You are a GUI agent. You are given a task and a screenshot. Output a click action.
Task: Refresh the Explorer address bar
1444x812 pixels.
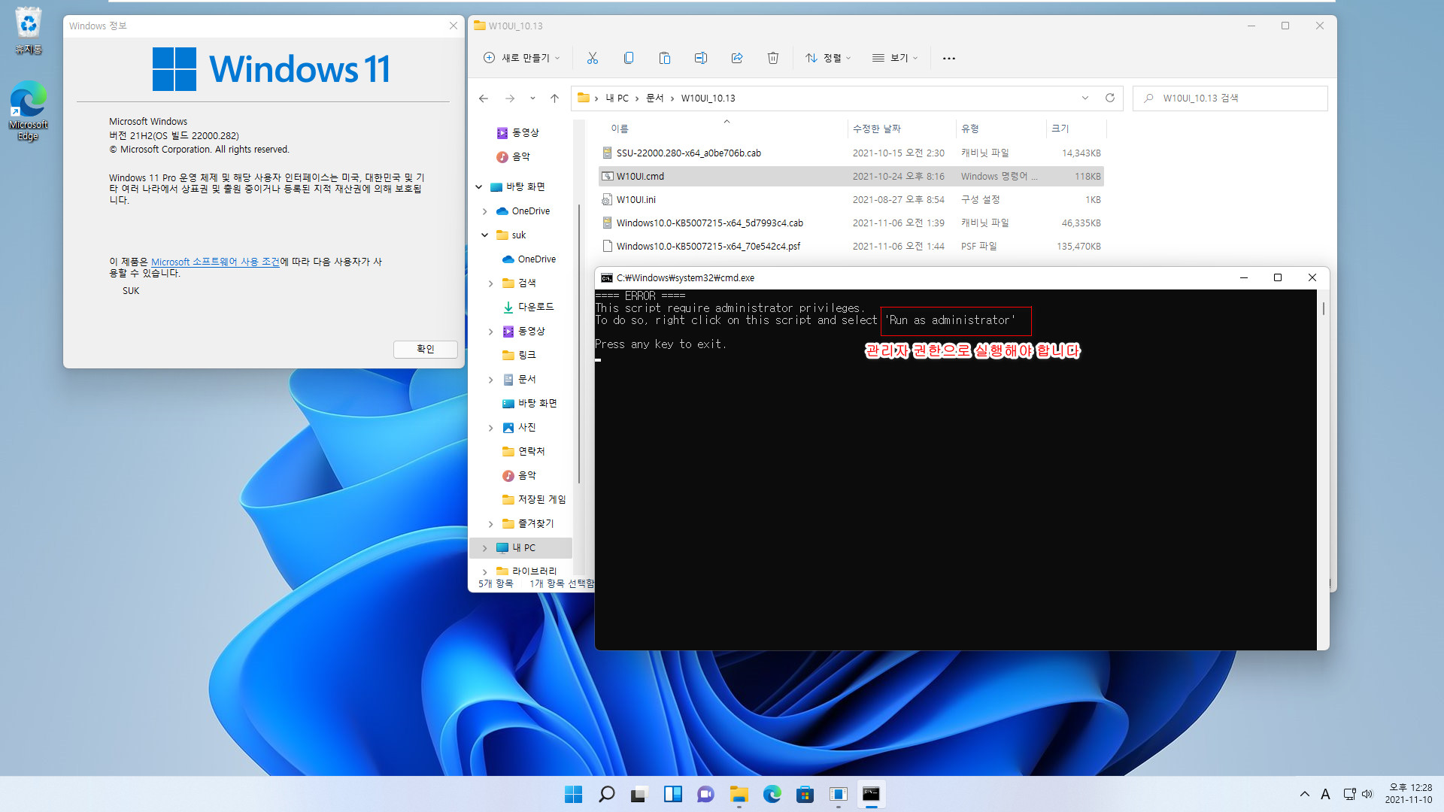1109,98
